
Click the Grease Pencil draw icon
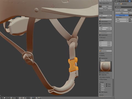tap(100, 6)
